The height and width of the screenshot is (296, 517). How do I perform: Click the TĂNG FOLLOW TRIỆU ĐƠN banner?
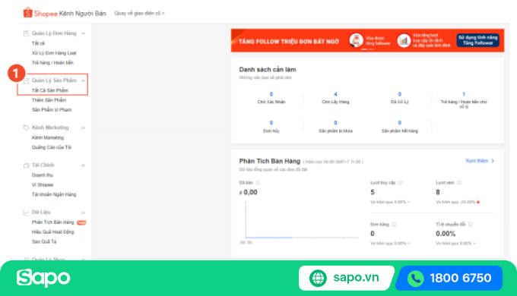pos(367,40)
